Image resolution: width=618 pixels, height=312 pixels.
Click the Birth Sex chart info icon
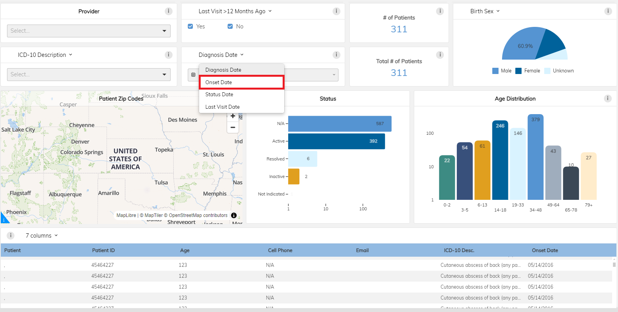pos(608,11)
